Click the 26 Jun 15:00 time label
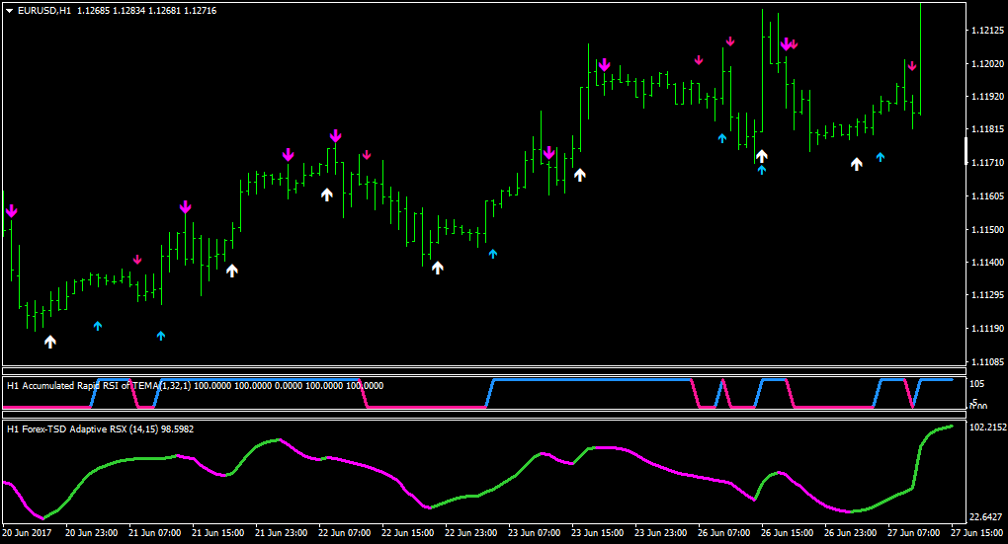Image resolution: width=1008 pixels, height=544 pixels. [x=788, y=532]
